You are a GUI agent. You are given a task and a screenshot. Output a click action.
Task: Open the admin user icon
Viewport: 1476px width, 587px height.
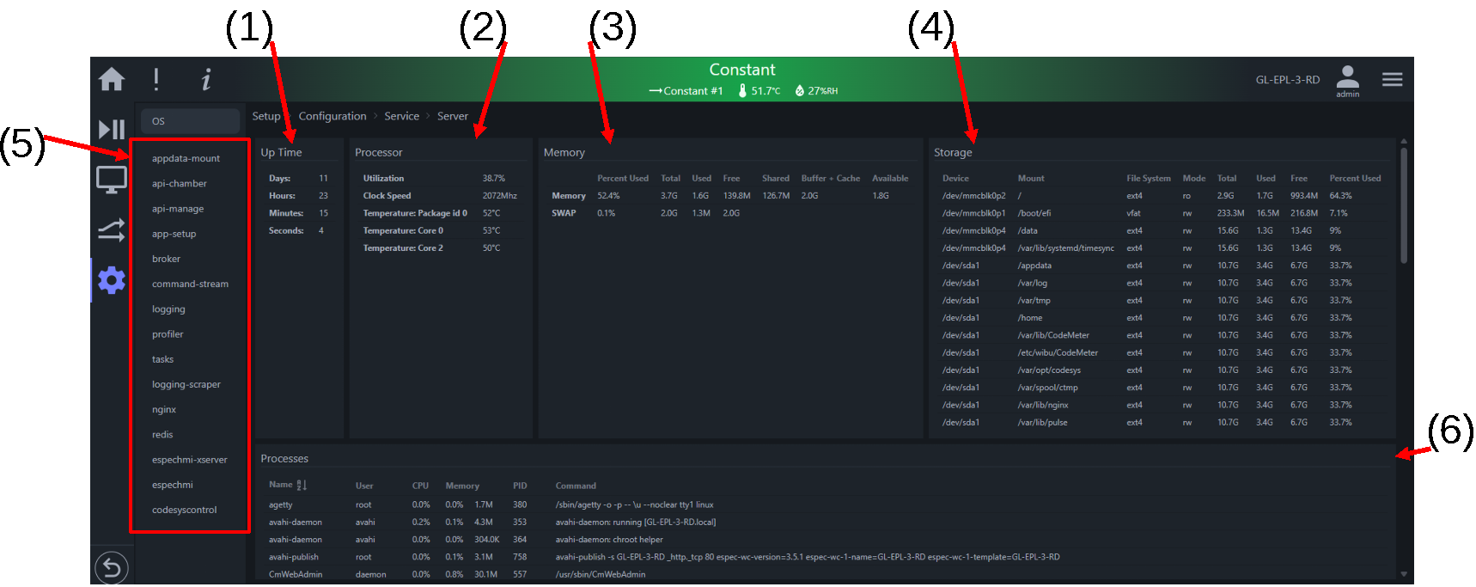click(1347, 81)
